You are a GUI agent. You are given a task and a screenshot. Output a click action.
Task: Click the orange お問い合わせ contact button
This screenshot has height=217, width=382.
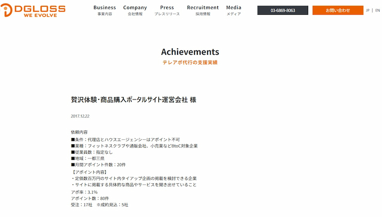[x=338, y=10]
